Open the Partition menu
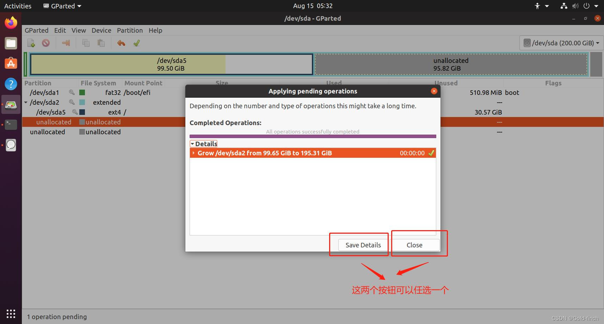This screenshot has width=604, height=324. tap(130, 30)
